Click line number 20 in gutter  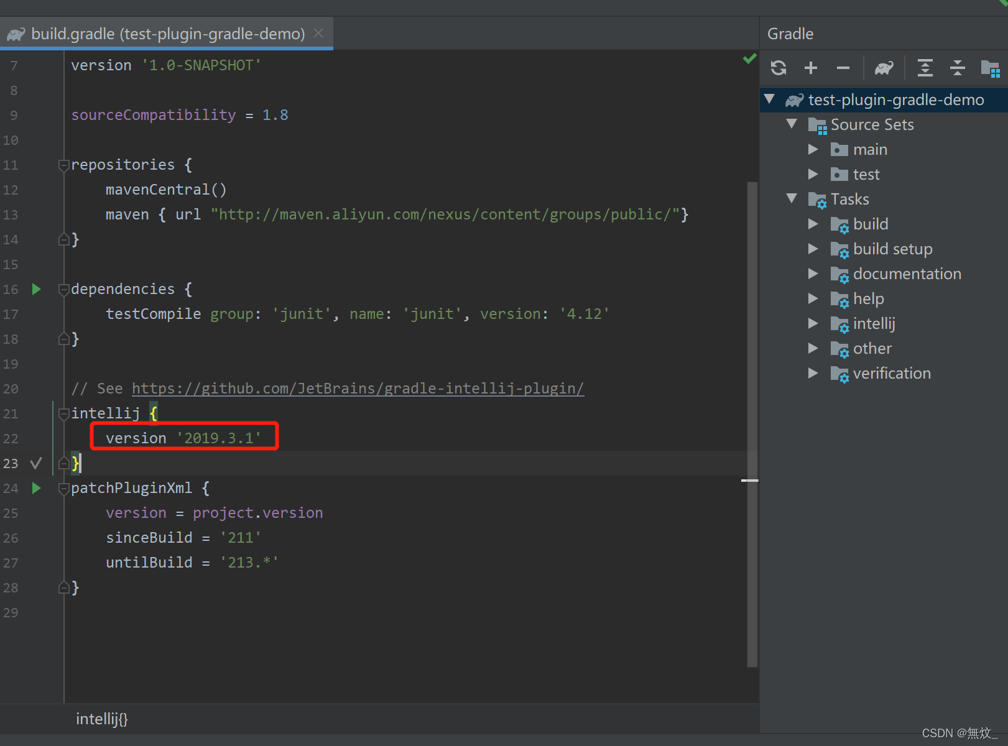11,389
